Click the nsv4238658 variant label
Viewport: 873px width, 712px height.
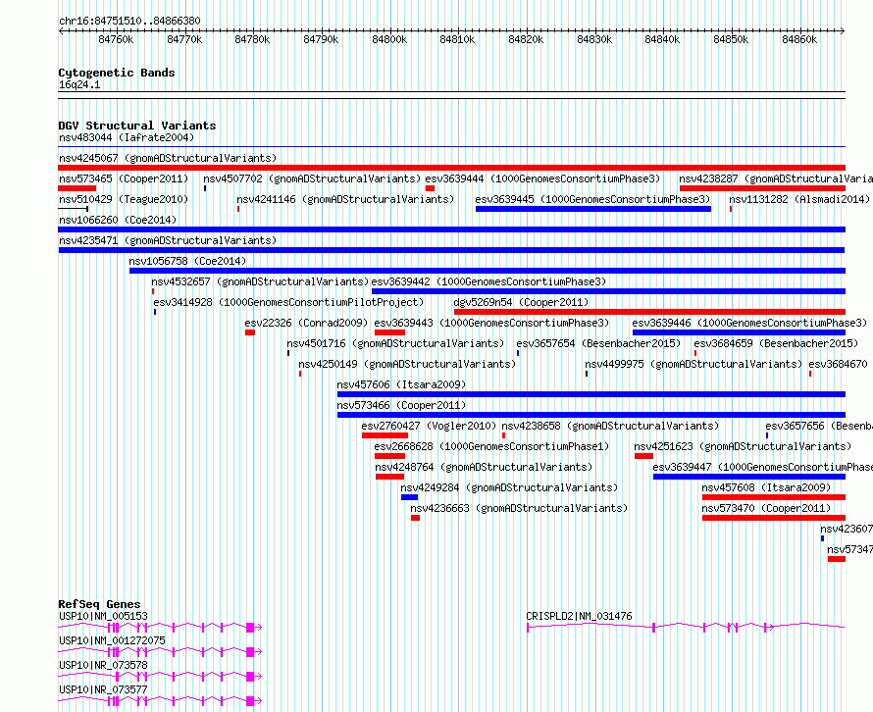[610, 426]
